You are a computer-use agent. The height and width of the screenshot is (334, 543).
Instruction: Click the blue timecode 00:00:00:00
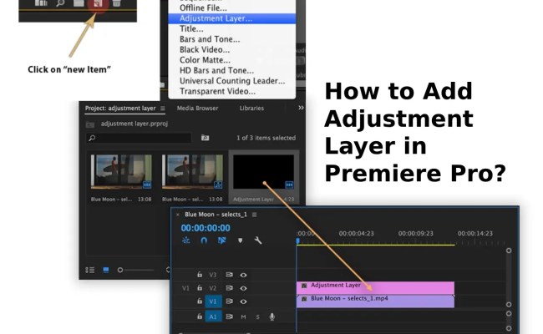click(206, 228)
